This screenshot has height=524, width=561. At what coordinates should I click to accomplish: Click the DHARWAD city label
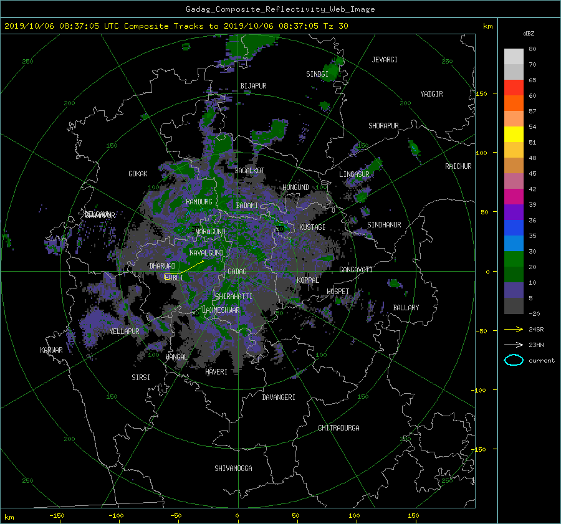tap(162, 266)
